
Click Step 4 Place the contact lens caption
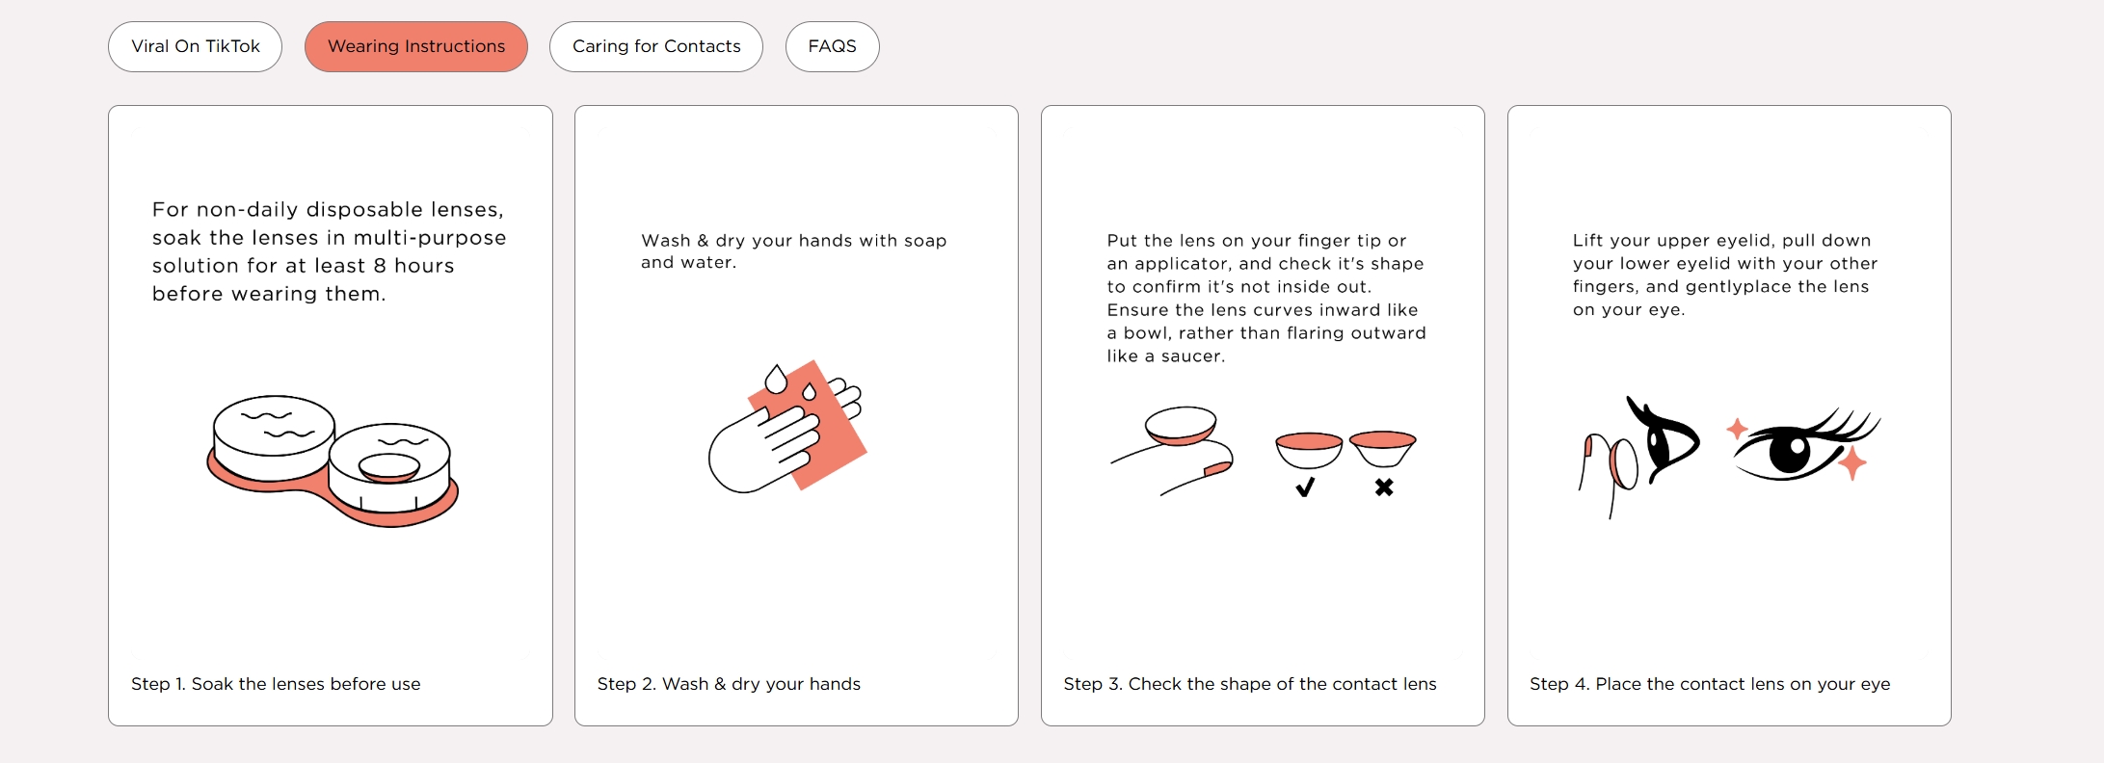click(1709, 684)
